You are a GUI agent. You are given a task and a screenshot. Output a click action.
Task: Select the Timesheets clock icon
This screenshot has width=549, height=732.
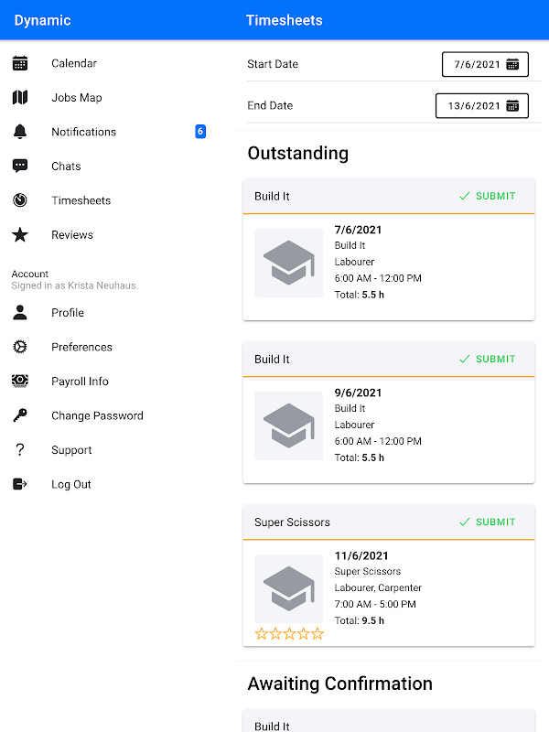pyautogui.click(x=20, y=200)
